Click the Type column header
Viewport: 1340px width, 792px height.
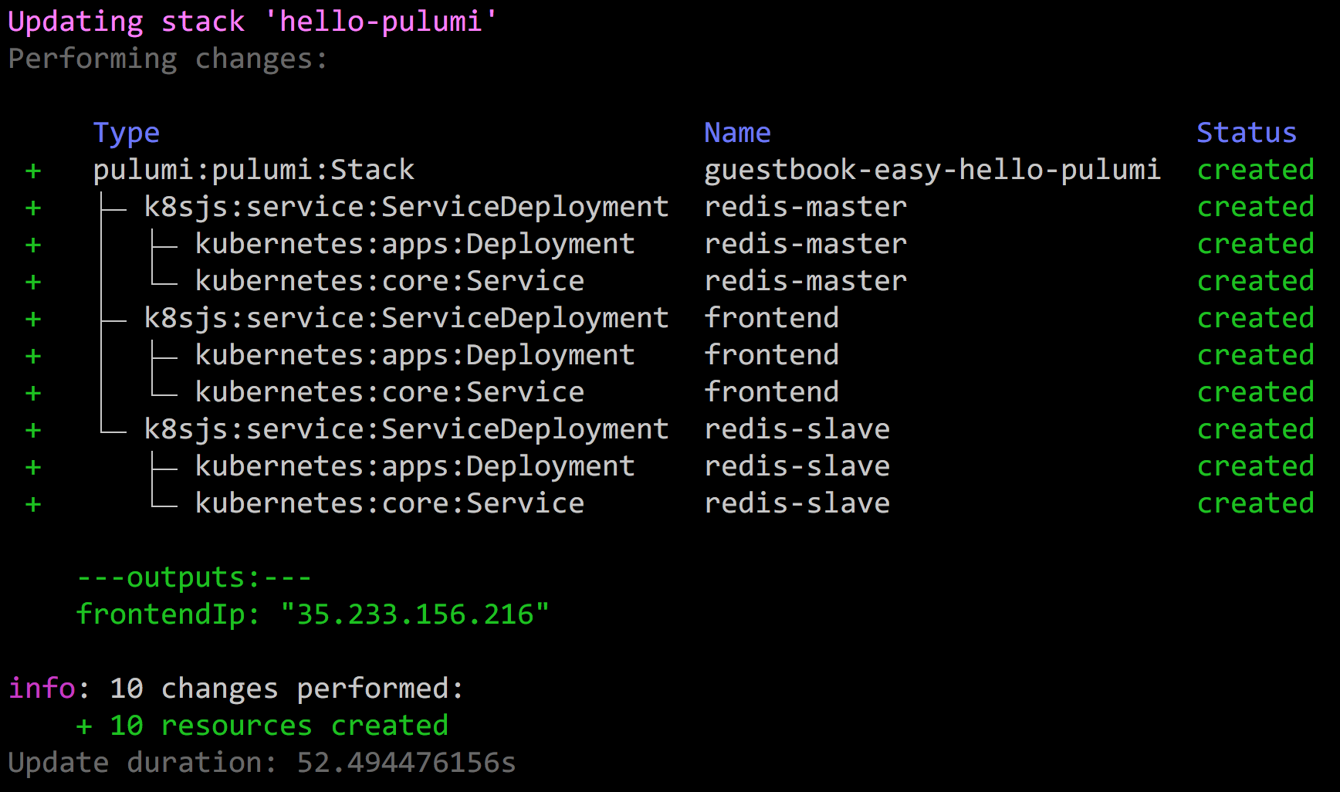(126, 134)
